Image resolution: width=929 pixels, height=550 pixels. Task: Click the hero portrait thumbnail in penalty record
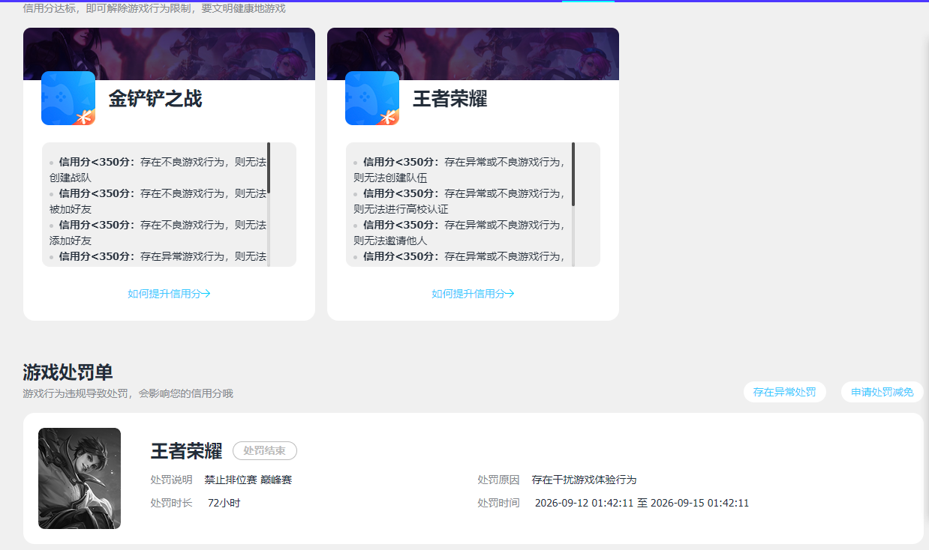click(x=80, y=478)
